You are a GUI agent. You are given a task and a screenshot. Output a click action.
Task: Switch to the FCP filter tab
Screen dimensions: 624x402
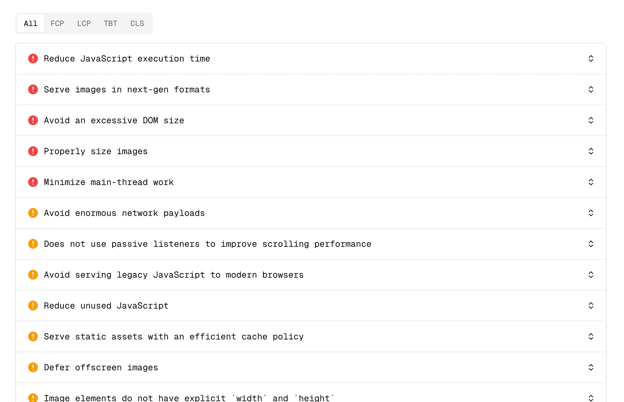click(57, 23)
